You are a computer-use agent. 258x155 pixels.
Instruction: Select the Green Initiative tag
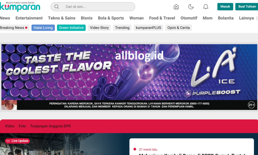point(71,28)
